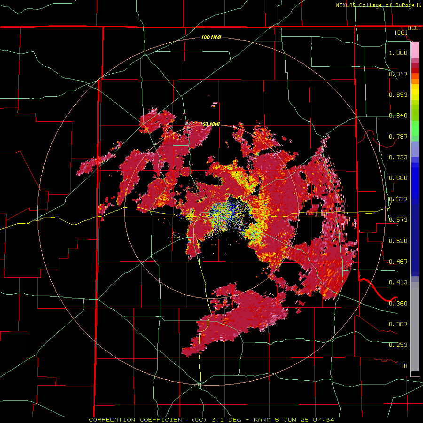Select the 0.947 legend value

click(x=398, y=74)
